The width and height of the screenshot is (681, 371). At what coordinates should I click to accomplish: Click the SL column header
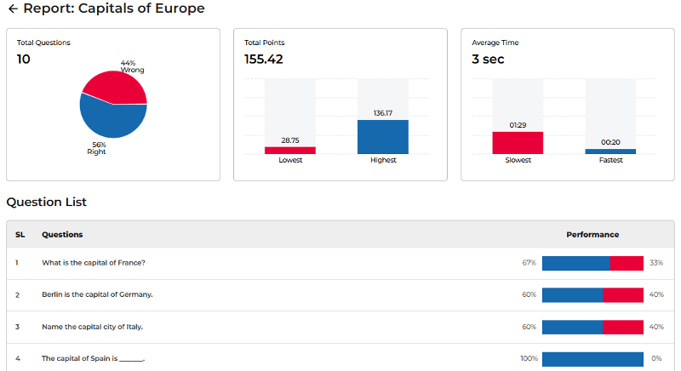(x=20, y=235)
